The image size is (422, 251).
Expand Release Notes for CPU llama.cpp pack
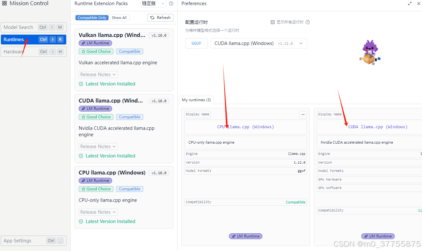tap(98, 212)
